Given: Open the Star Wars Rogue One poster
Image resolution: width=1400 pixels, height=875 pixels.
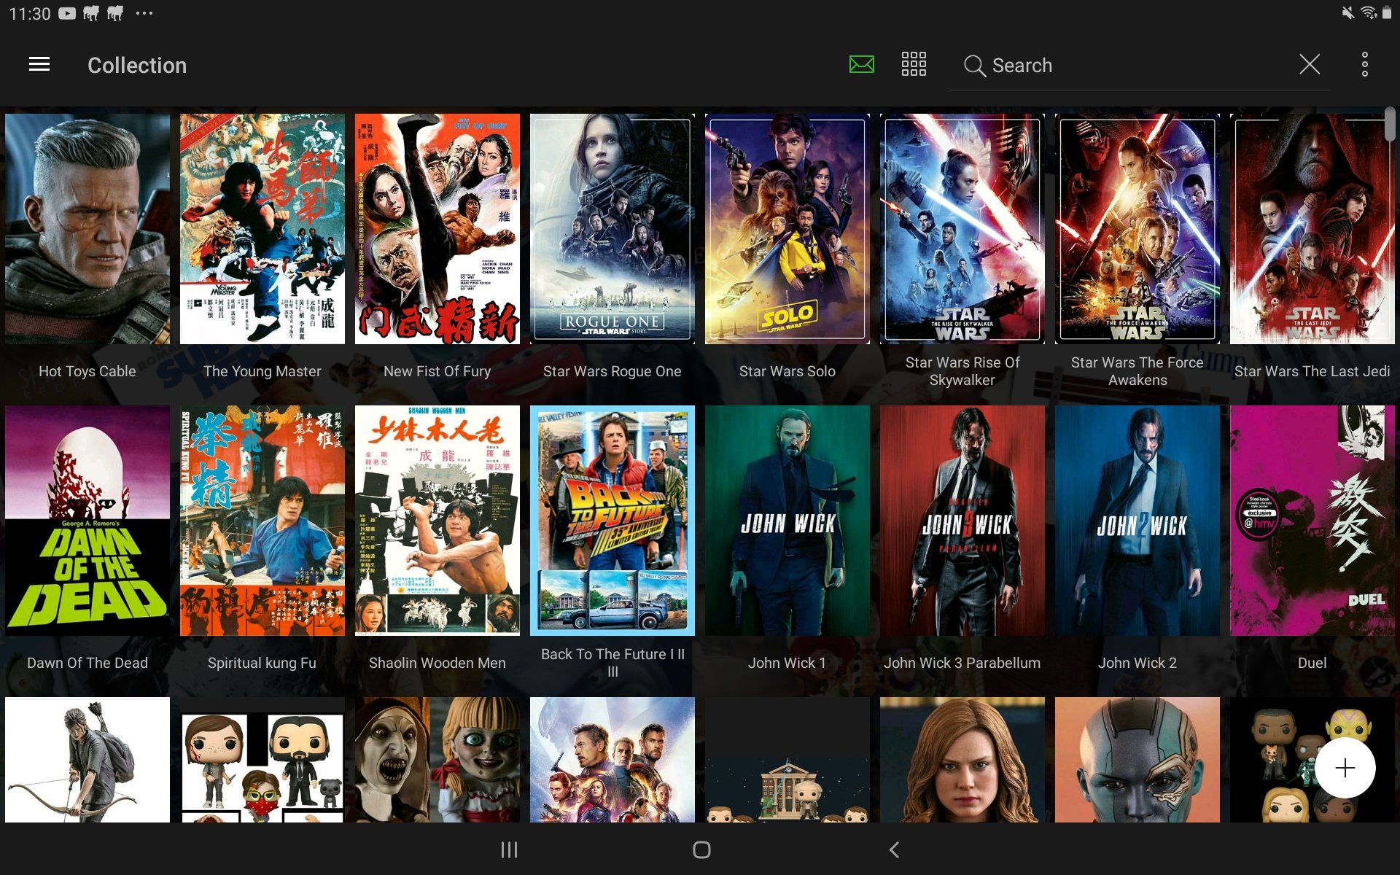Looking at the screenshot, I should (x=612, y=228).
